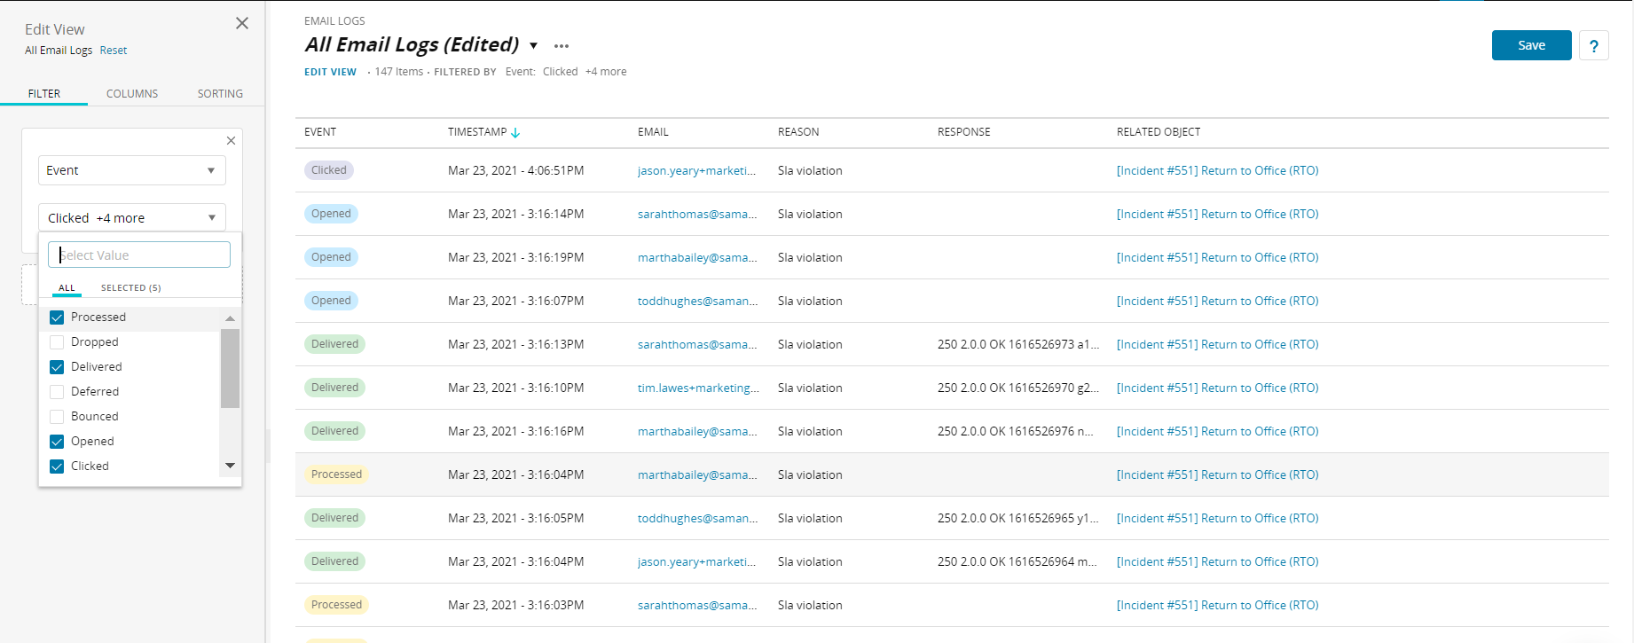Screen dimensions: 1634x643
Task: Click the 'All Email Logs' subtitle
Action: pos(59,51)
